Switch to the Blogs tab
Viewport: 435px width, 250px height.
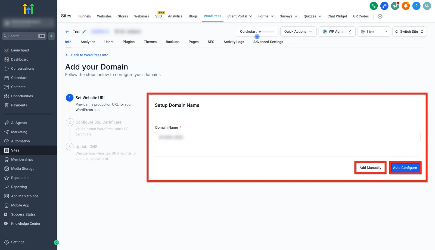(193, 16)
